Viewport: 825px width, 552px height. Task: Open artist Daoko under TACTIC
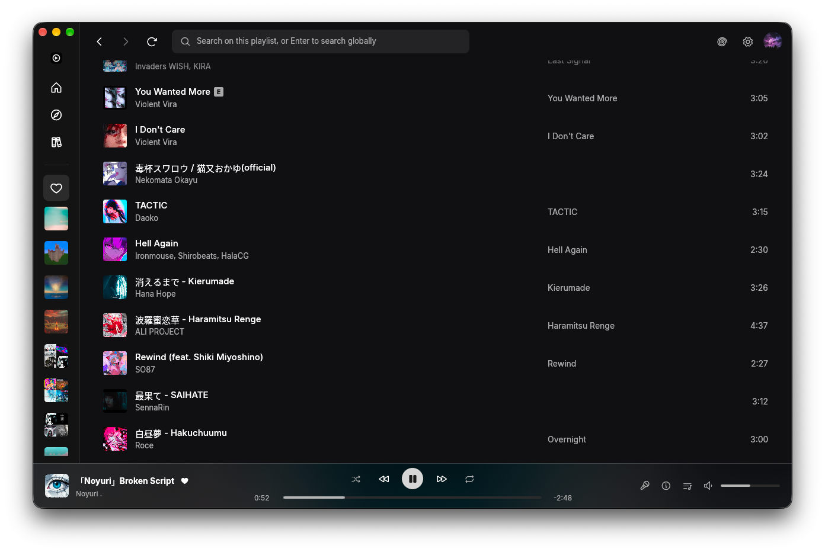pyautogui.click(x=146, y=218)
